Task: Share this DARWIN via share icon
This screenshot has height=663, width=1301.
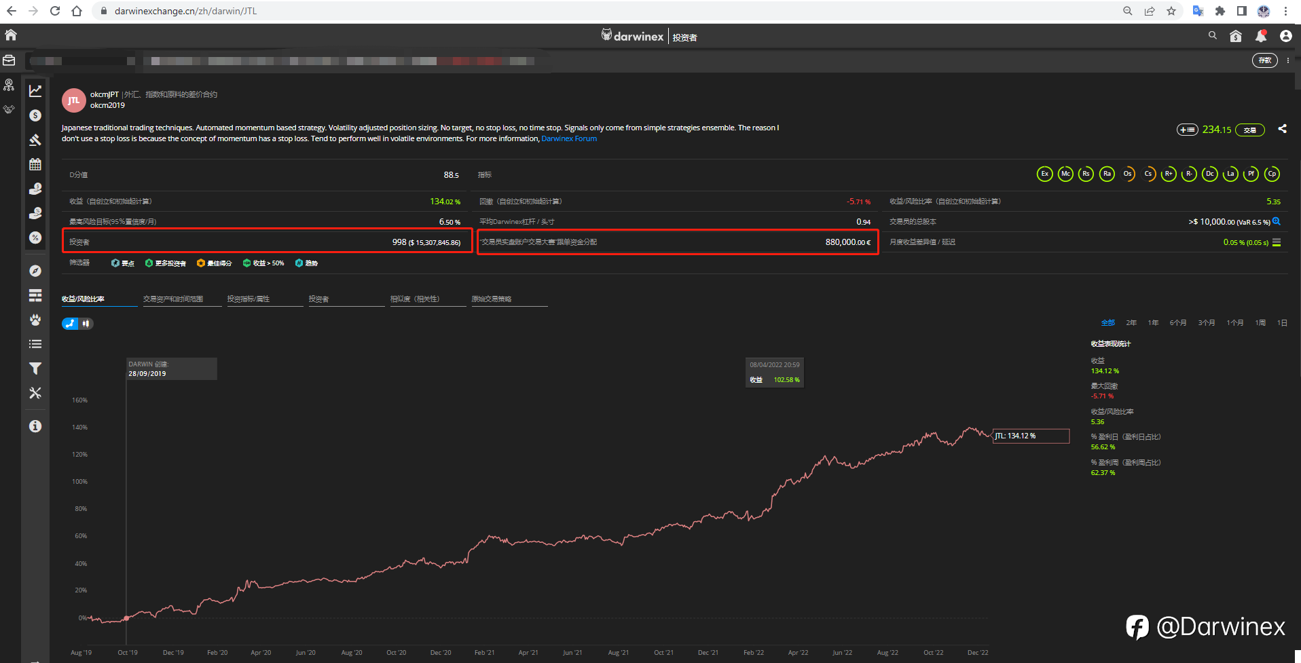Action: click(x=1283, y=129)
